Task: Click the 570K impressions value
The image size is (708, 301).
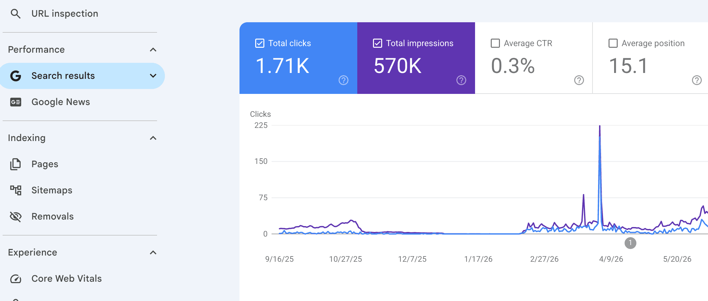Action: point(398,66)
